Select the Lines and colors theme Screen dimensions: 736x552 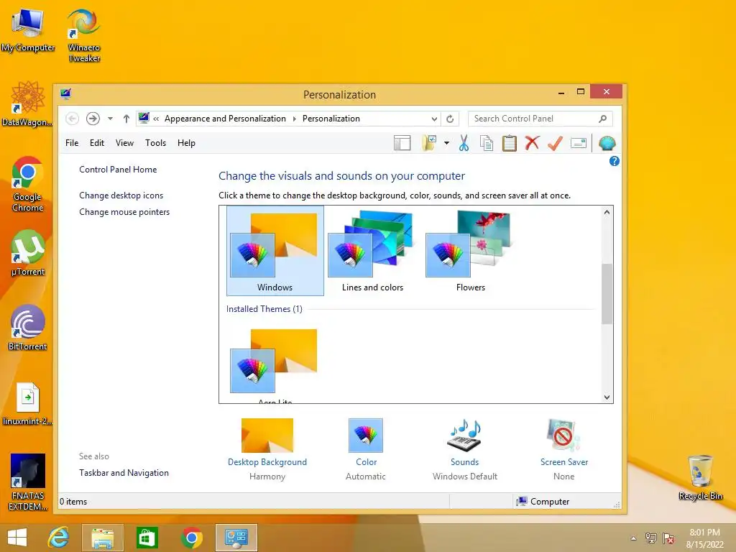(373, 251)
